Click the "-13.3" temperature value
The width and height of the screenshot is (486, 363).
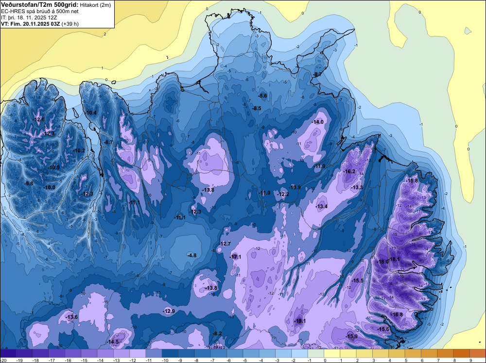pos(357,187)
